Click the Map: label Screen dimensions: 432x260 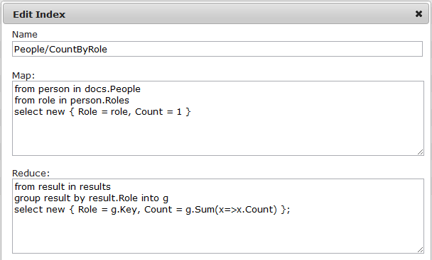coord(23,76)
